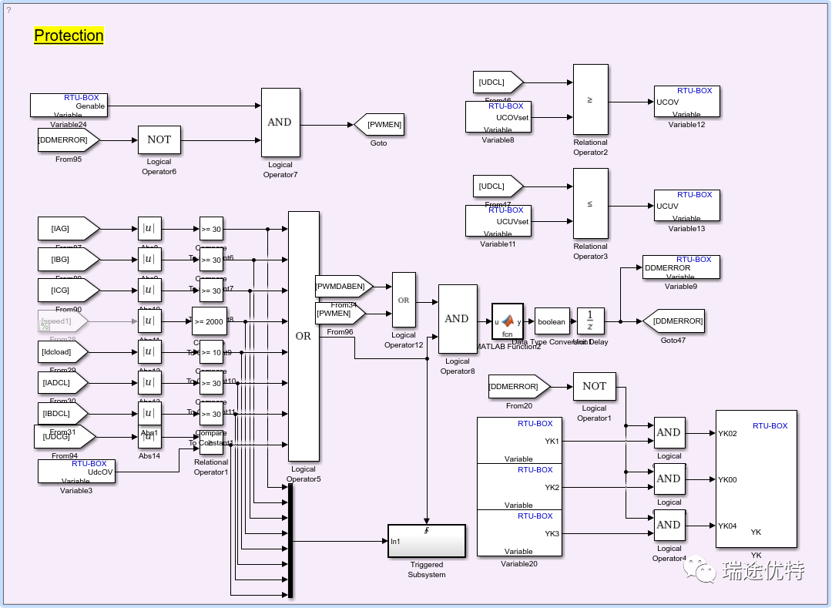This screenshot has width=832, height=608.
Task: Select the NOT Logical Operator6 block
Action: [x=159, y=140]
